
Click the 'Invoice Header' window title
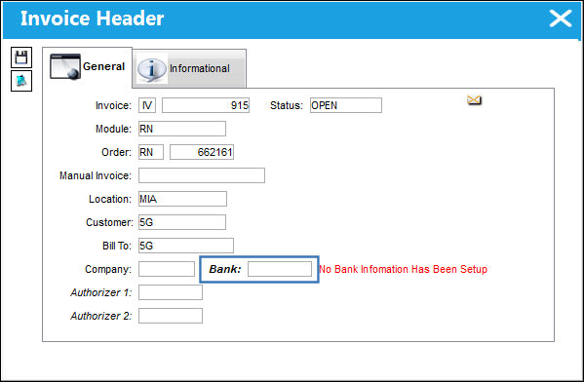click(92, 19)
